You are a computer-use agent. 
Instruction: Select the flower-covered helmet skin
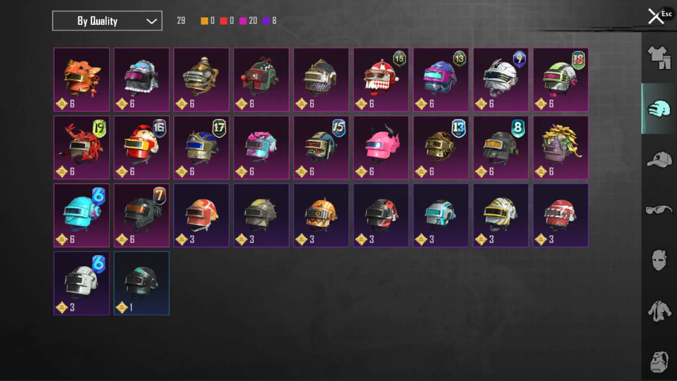[560, 147]
